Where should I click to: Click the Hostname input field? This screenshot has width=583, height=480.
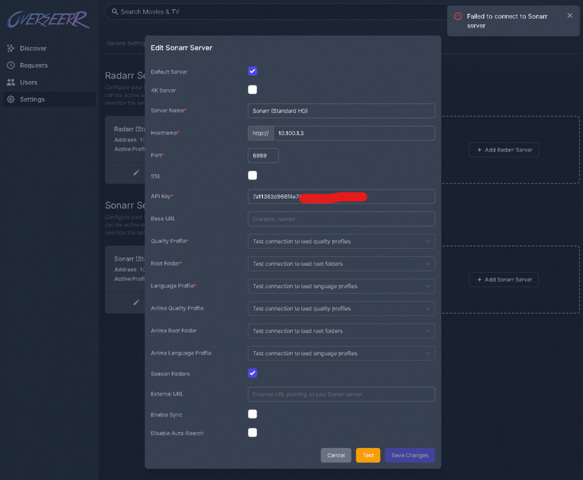coord(354,133)
